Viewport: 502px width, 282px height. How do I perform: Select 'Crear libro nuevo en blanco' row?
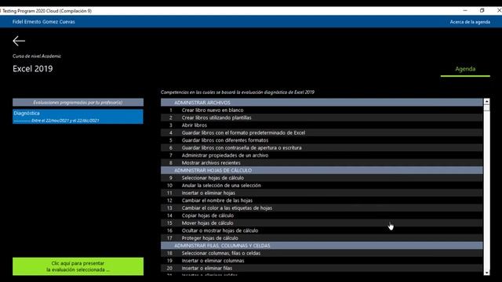322,110
